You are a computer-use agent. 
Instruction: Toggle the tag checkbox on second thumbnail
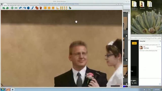(x=127, y=60)
